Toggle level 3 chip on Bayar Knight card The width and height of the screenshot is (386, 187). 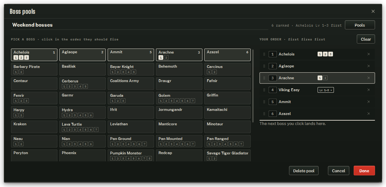[123, 72]
